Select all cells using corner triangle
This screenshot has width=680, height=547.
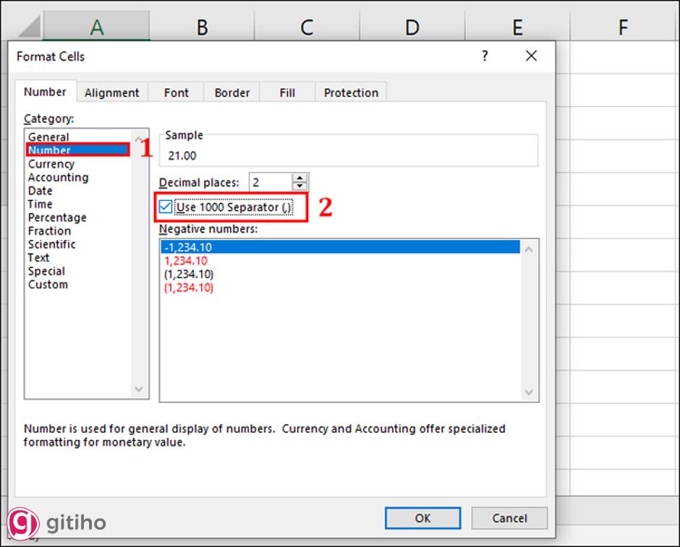click(x=30, y=27)
